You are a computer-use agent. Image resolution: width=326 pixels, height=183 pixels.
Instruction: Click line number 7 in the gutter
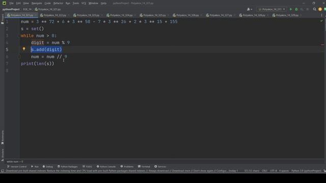[x=7, y=64]
